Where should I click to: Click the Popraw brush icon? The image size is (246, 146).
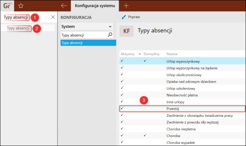click(x=124, y=17)
